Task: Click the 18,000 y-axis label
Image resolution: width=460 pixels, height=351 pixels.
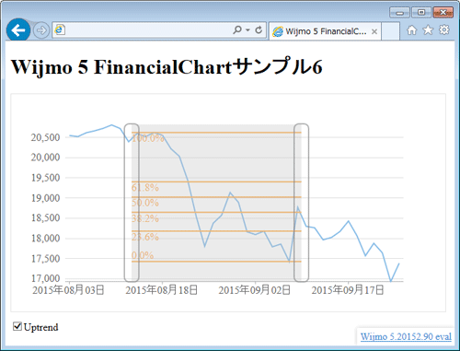Action: (x=45, y=238)
